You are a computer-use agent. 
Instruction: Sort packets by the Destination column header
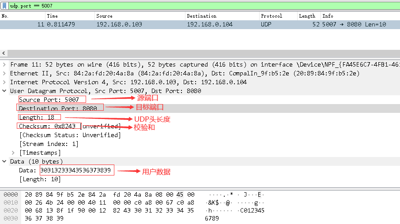click(x=222, y=16)
